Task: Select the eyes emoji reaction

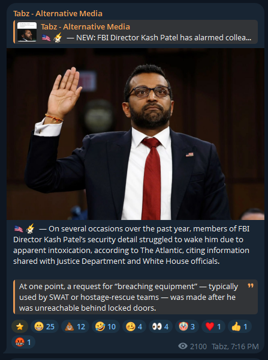Action: click(161, 326)
